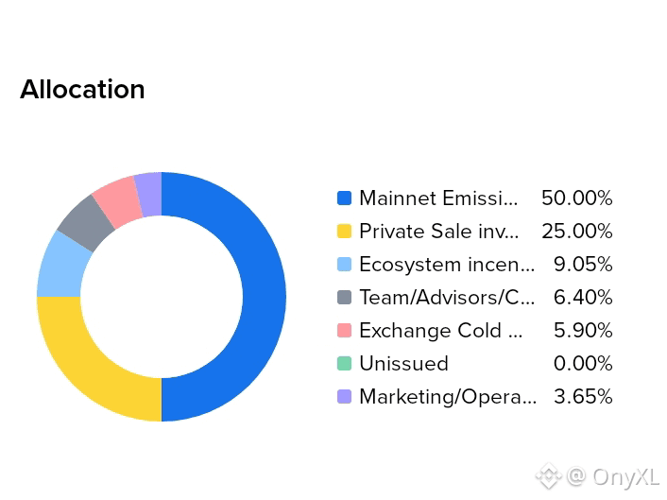Click the purple donut chart segment

click(149, 195)
